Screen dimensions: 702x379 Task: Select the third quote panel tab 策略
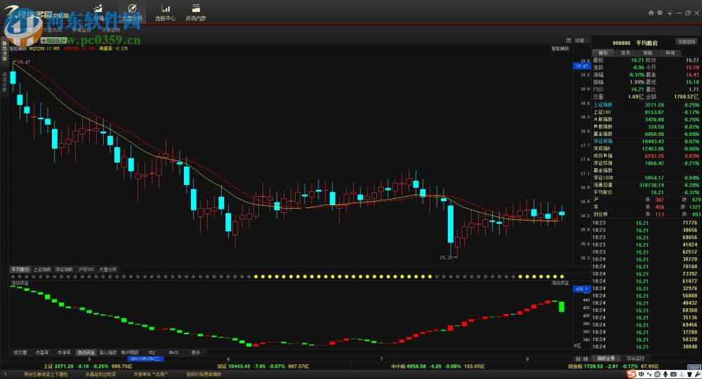click(x=648, y=53)
